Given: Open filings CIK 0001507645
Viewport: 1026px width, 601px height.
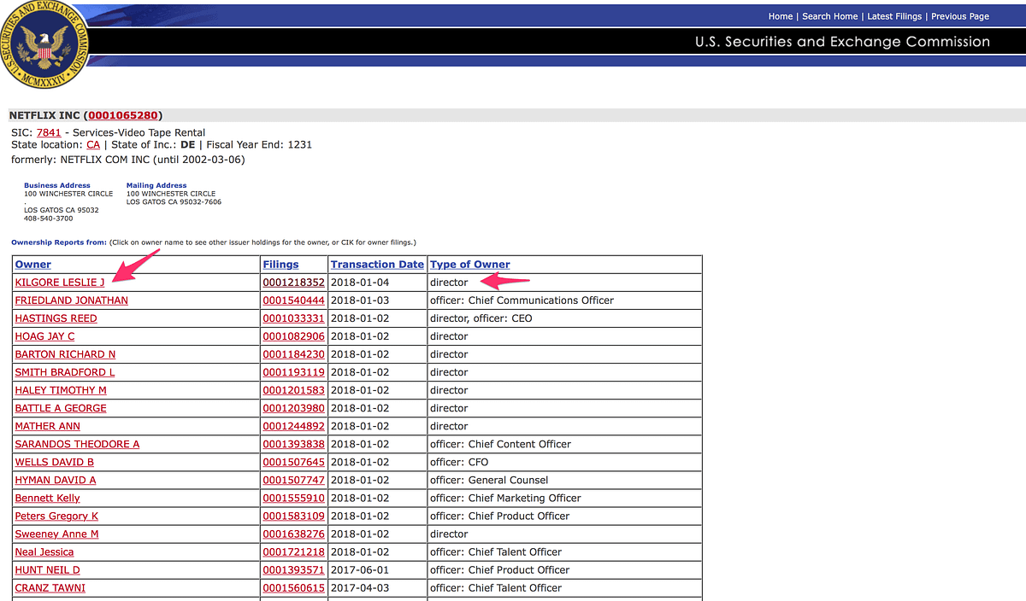Looking at the screenshot, I should 293,462.
